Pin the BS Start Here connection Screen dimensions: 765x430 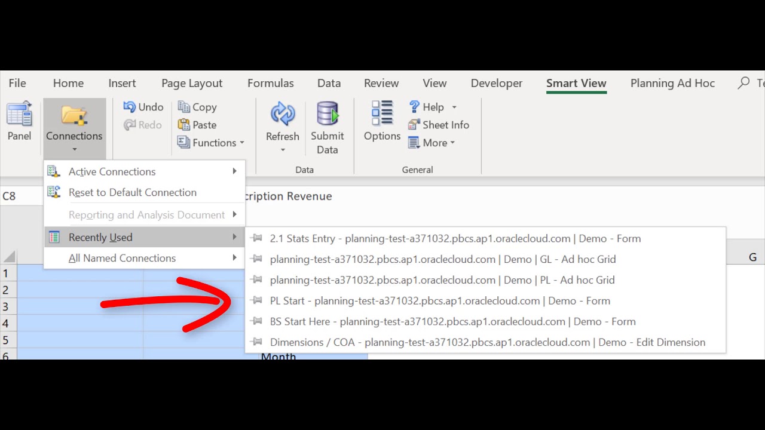pyautogui.click(x=257, y=321)
